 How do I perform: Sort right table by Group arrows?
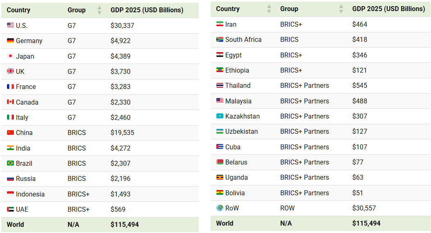pyautogui.click(x=341, y=9)
